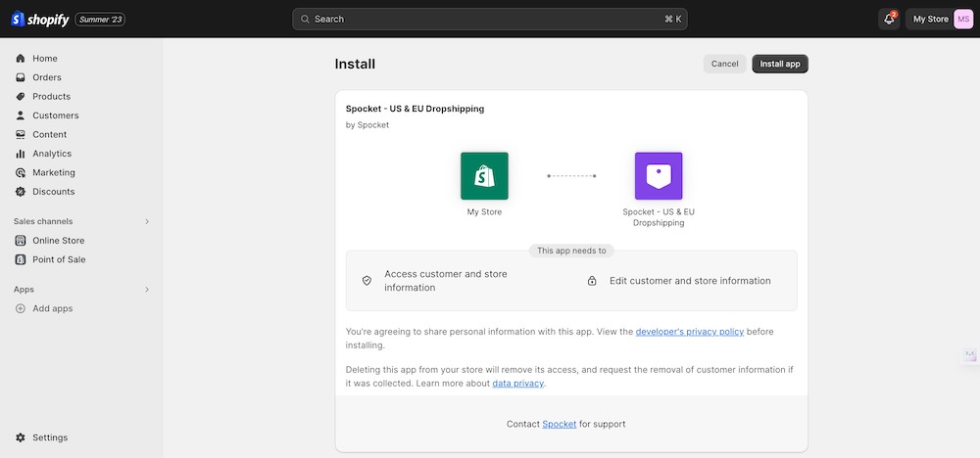
Task: Open the Summer '23 edition badge
Action: (100, 20)
